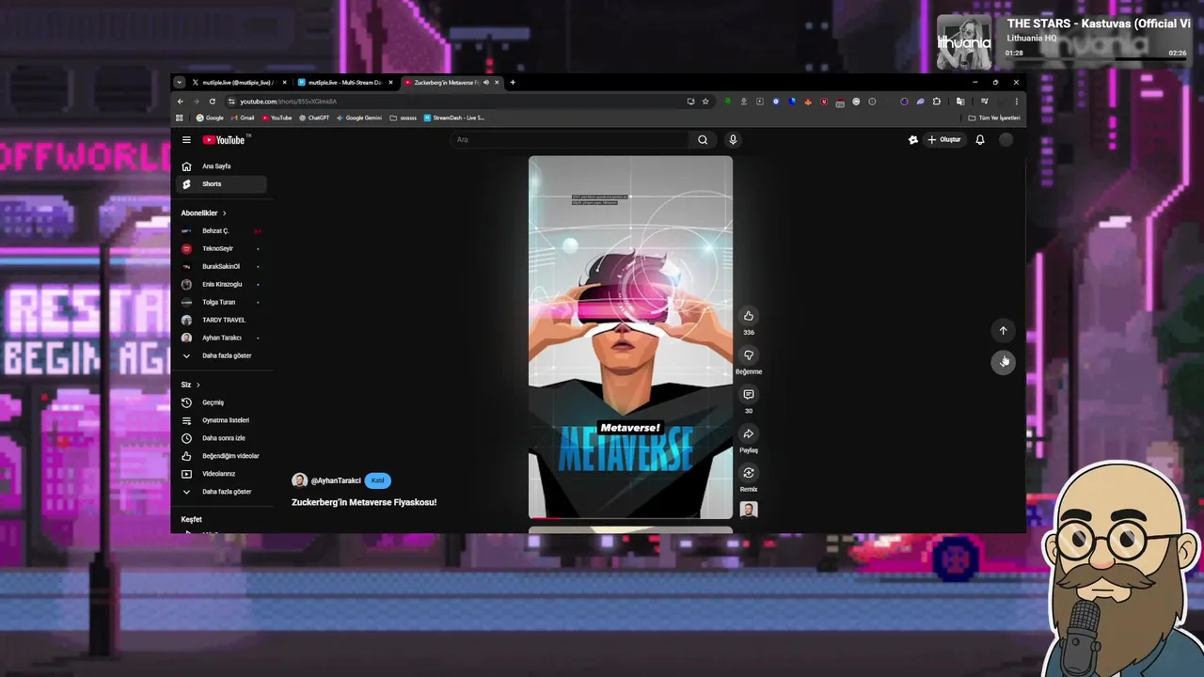Screen dimensions: 1204x677
Task: Dislike the short with Beğenme
Action: (749, 355)
